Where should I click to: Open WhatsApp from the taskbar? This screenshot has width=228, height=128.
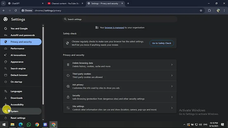pyautogui.click(x=29, y=125)
